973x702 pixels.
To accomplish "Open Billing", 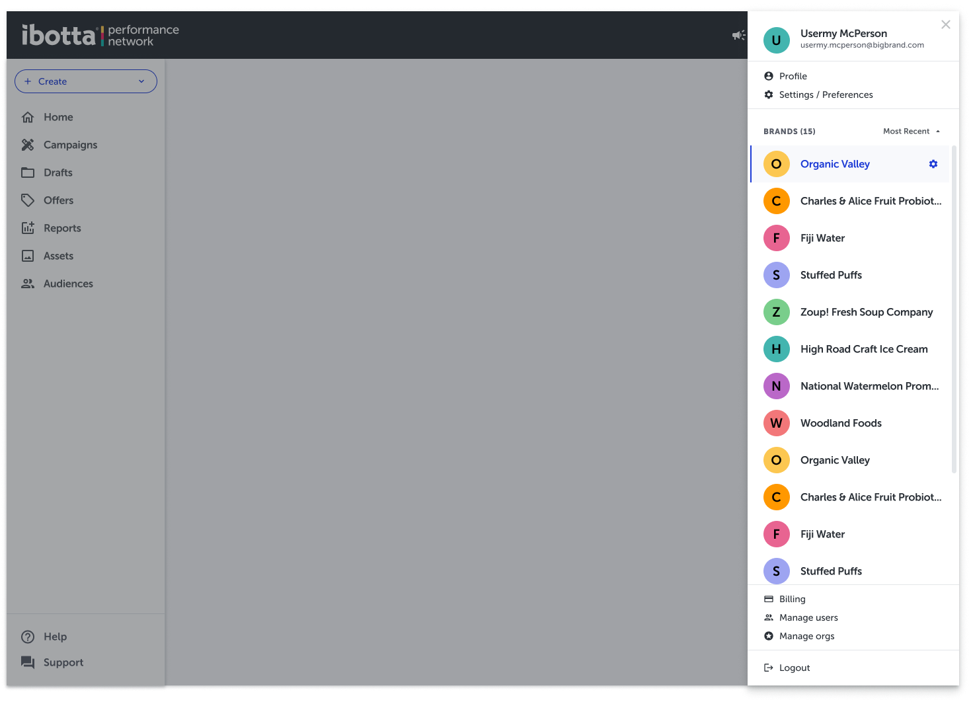I will coord(792,599).
